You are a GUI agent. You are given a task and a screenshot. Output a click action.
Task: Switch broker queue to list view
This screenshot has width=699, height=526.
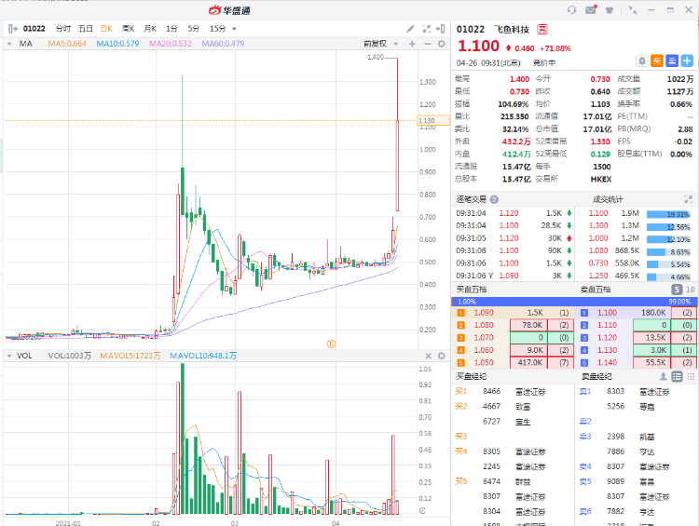pyautogui.click(x=677, y=377)
